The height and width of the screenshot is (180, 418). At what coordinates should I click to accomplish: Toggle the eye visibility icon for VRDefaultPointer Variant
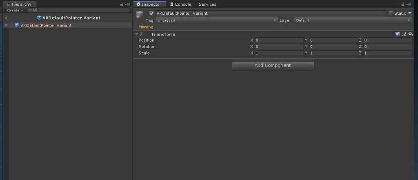click(6, 25)
